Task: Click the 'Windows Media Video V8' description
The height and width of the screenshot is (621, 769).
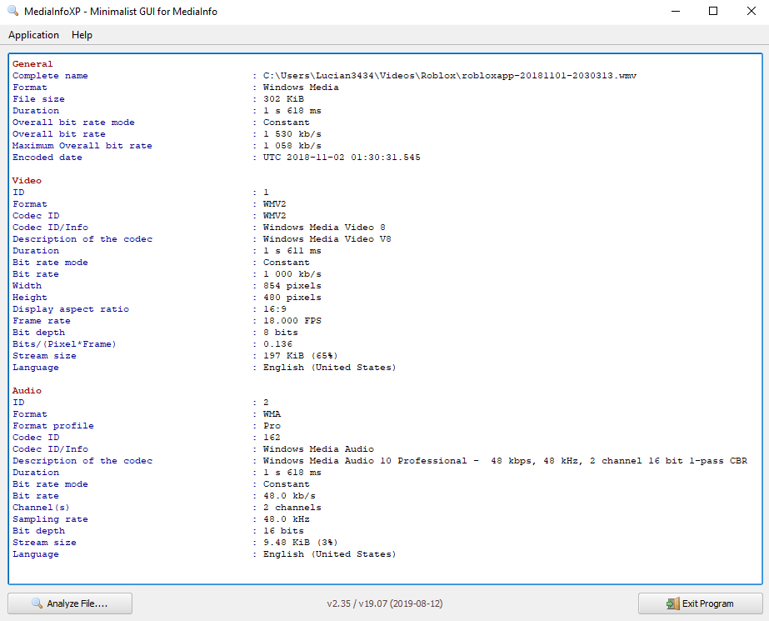Action: tap(327, 239)
